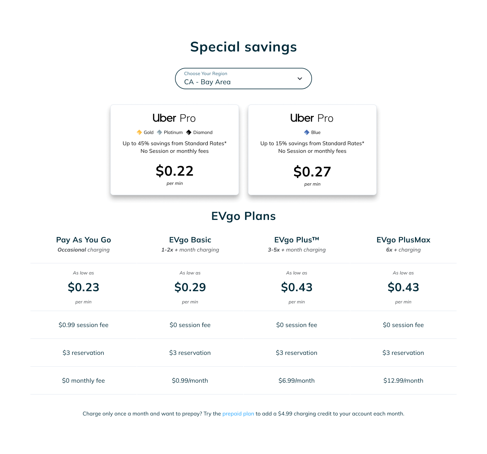The height and width of the screenshot is (454, 487).
Task: Select the EVgo Basic plan heading
Action: (x=190, y=240)
